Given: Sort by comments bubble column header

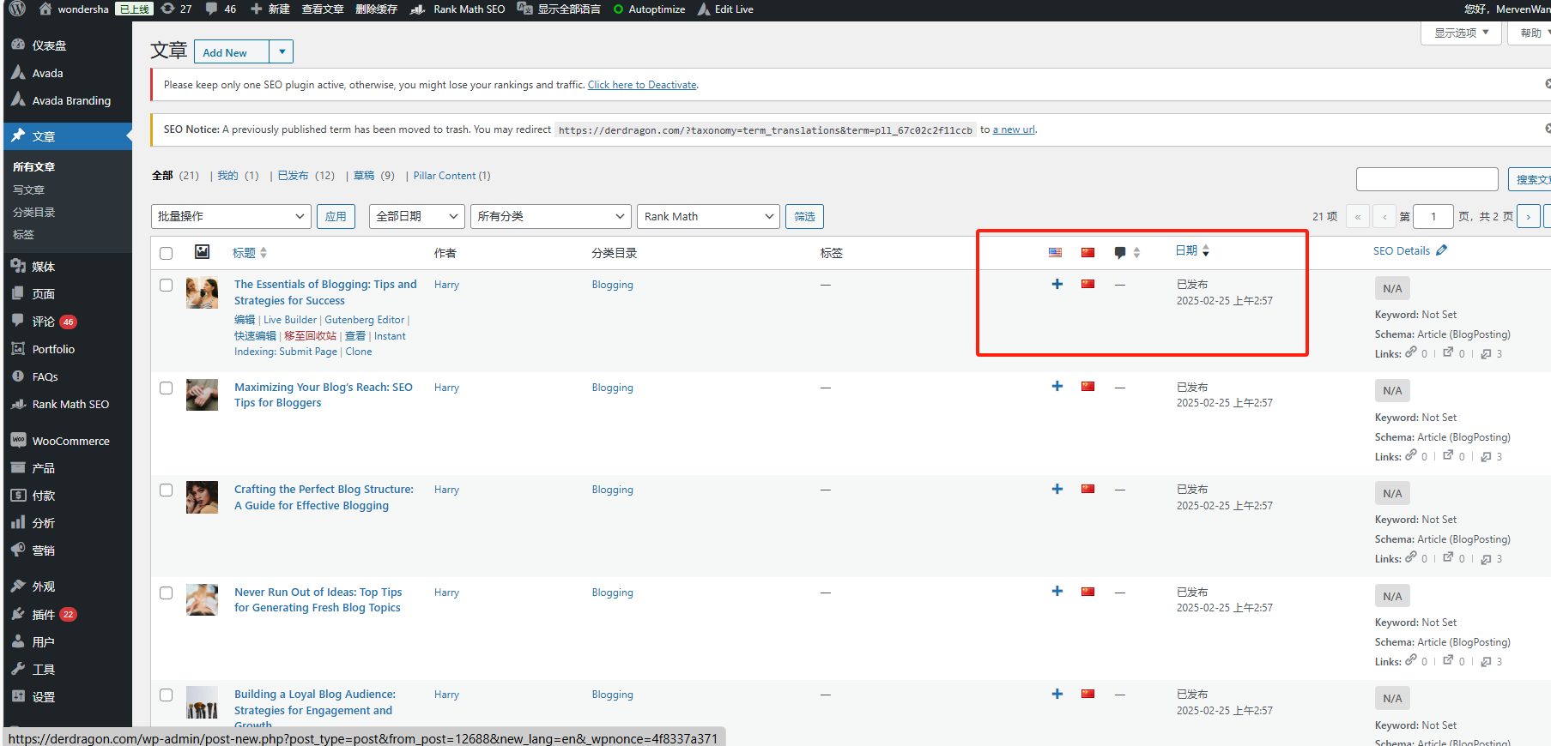Looking at the screenshot, I should pos(1120,252).
